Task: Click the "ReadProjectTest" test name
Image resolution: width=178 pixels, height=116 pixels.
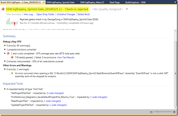Action: (x=19, y=101)
